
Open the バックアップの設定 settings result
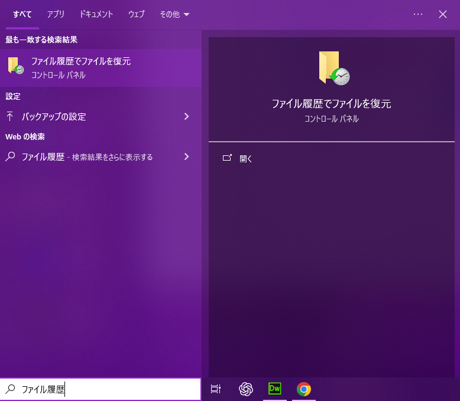point(101,117)
